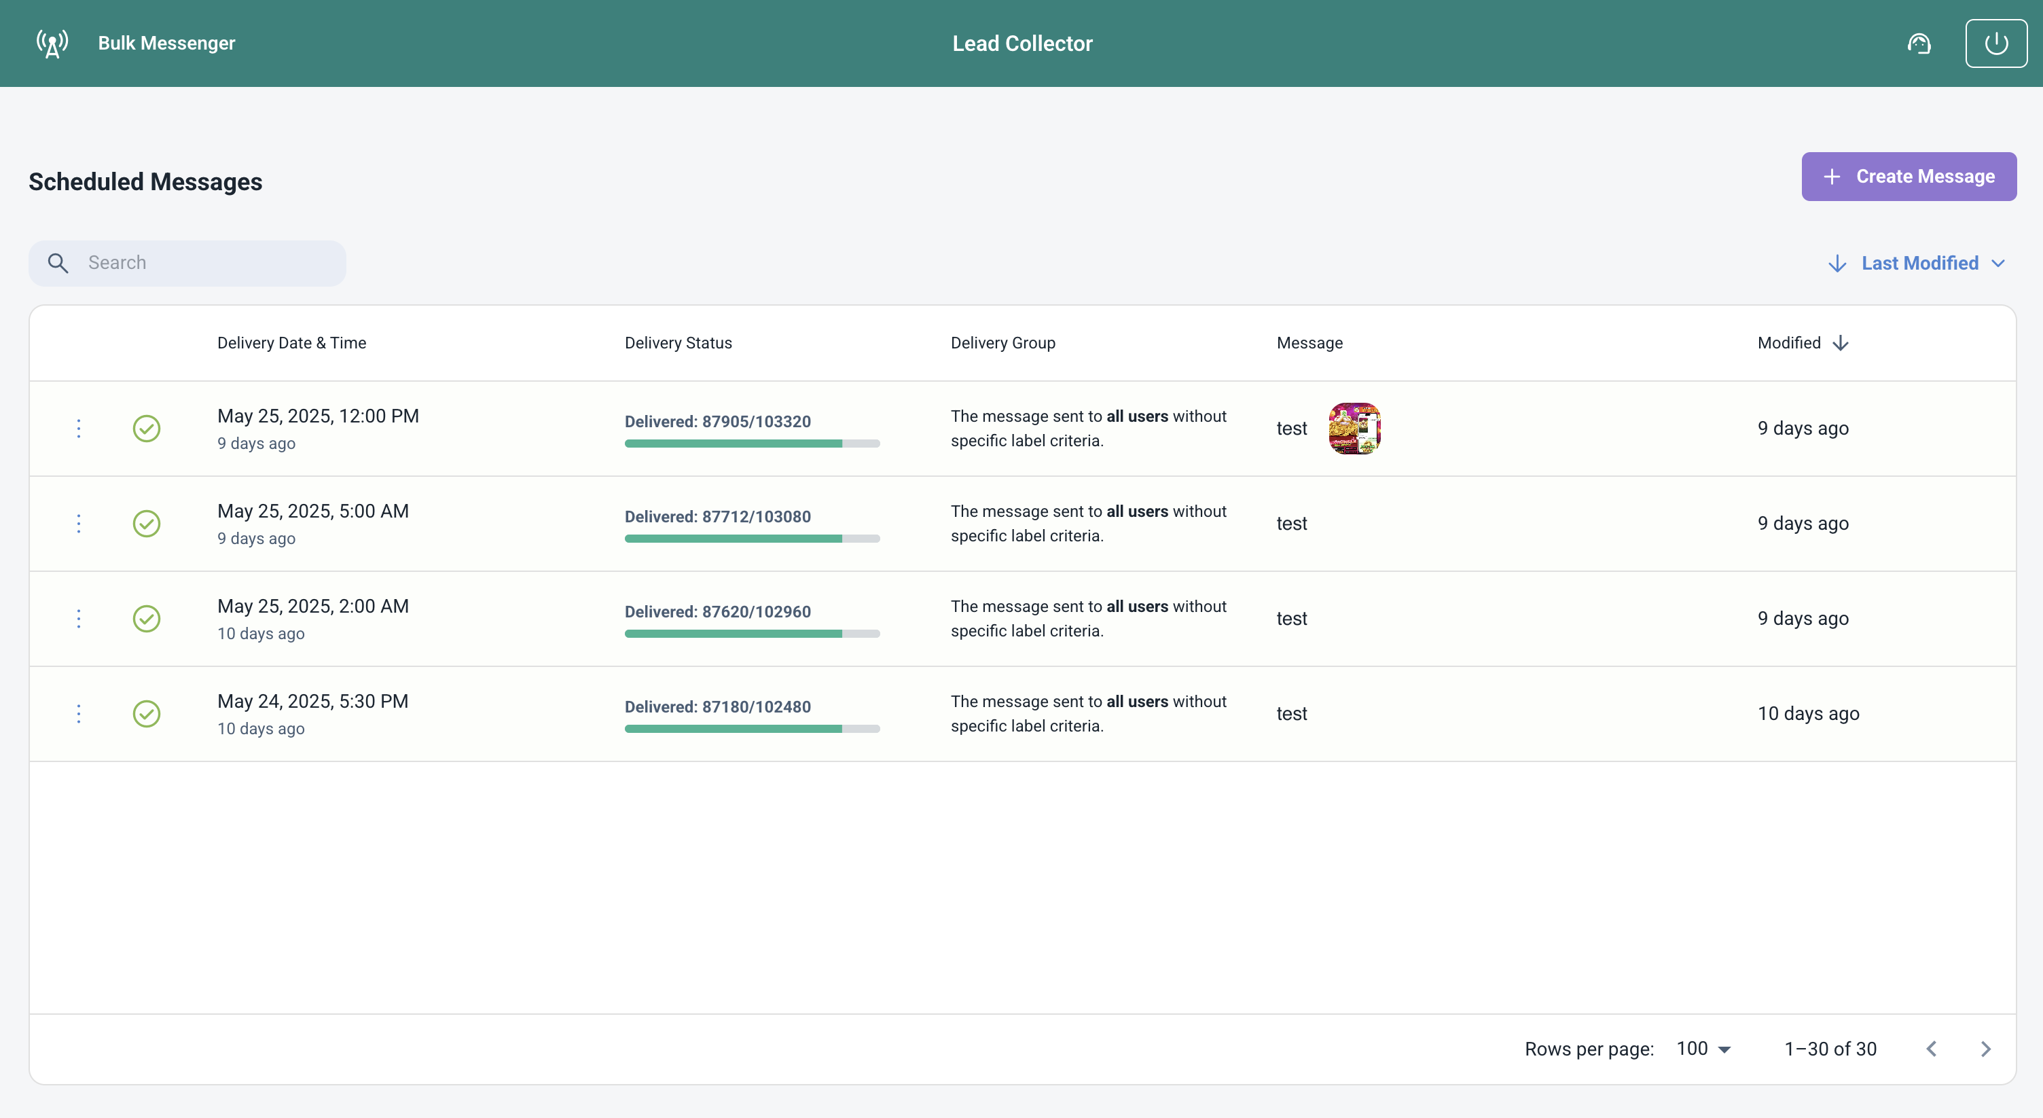The width and height of the screenshot is (2043, 1118).
Task: Click the 1–30 of 30 pagination text
Action: pyautogui.click(x=1830, y=1048)
